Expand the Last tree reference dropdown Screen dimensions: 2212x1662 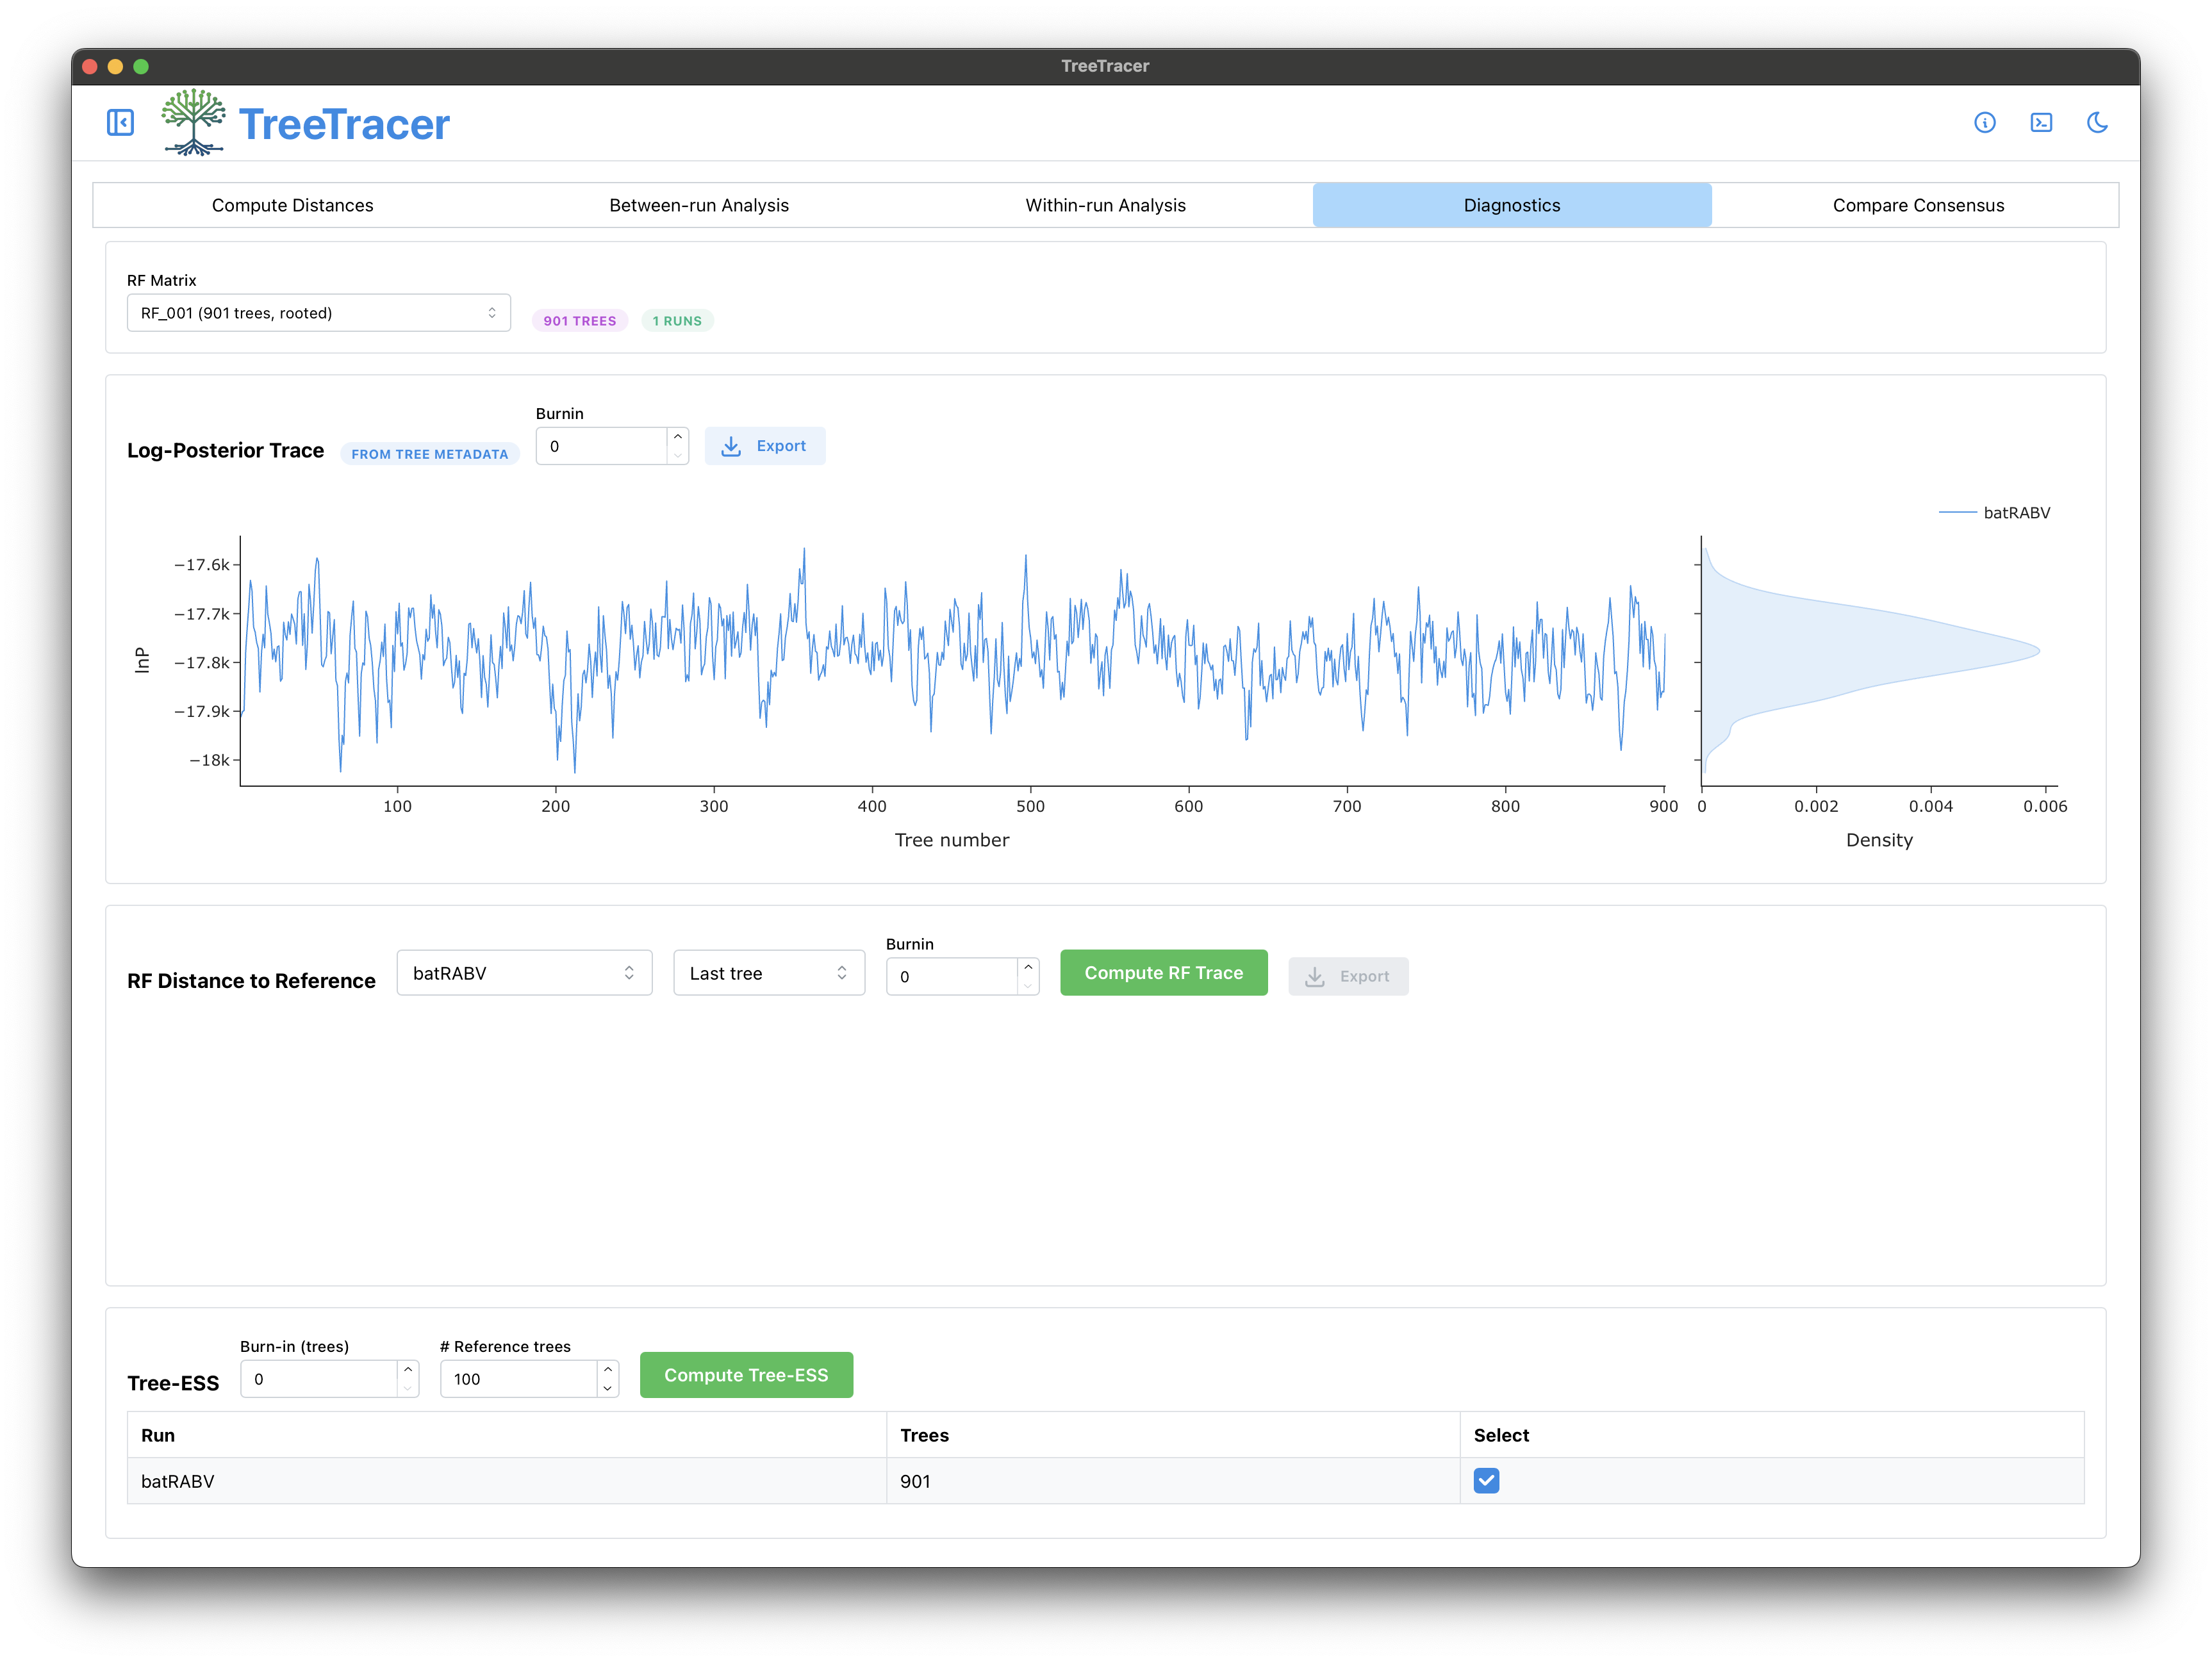click(x=769, y=973)
